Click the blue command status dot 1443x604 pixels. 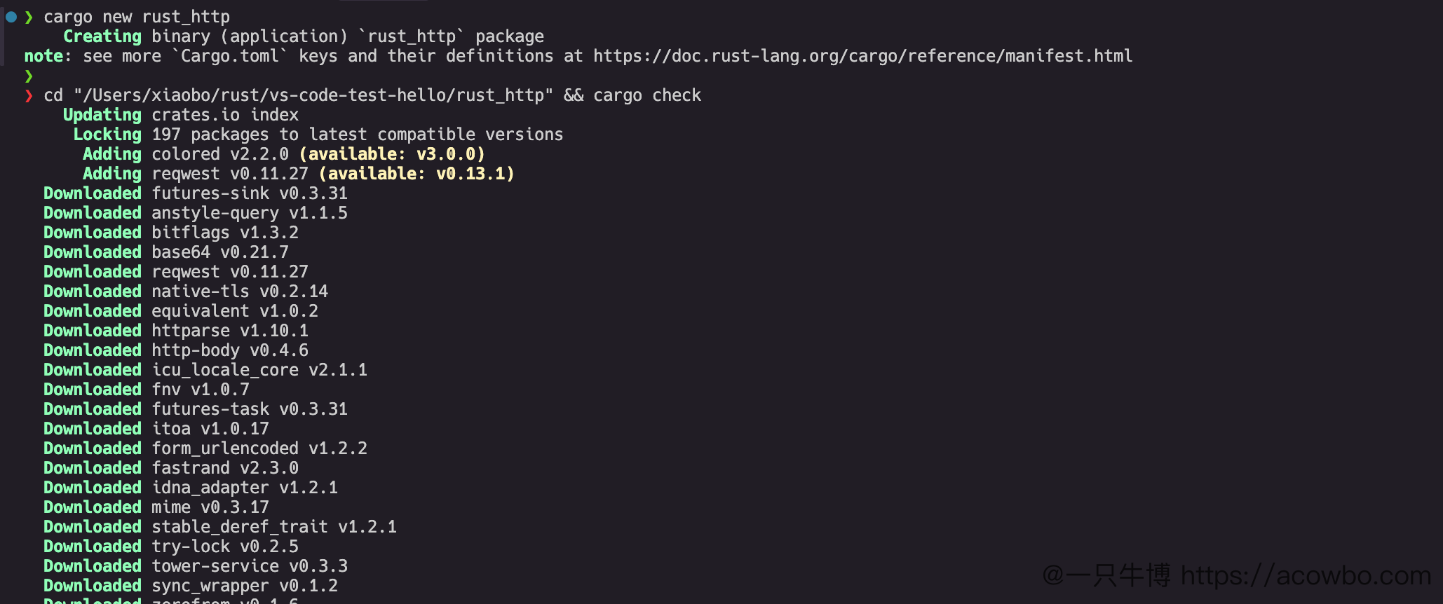click(x=11, y=17)
